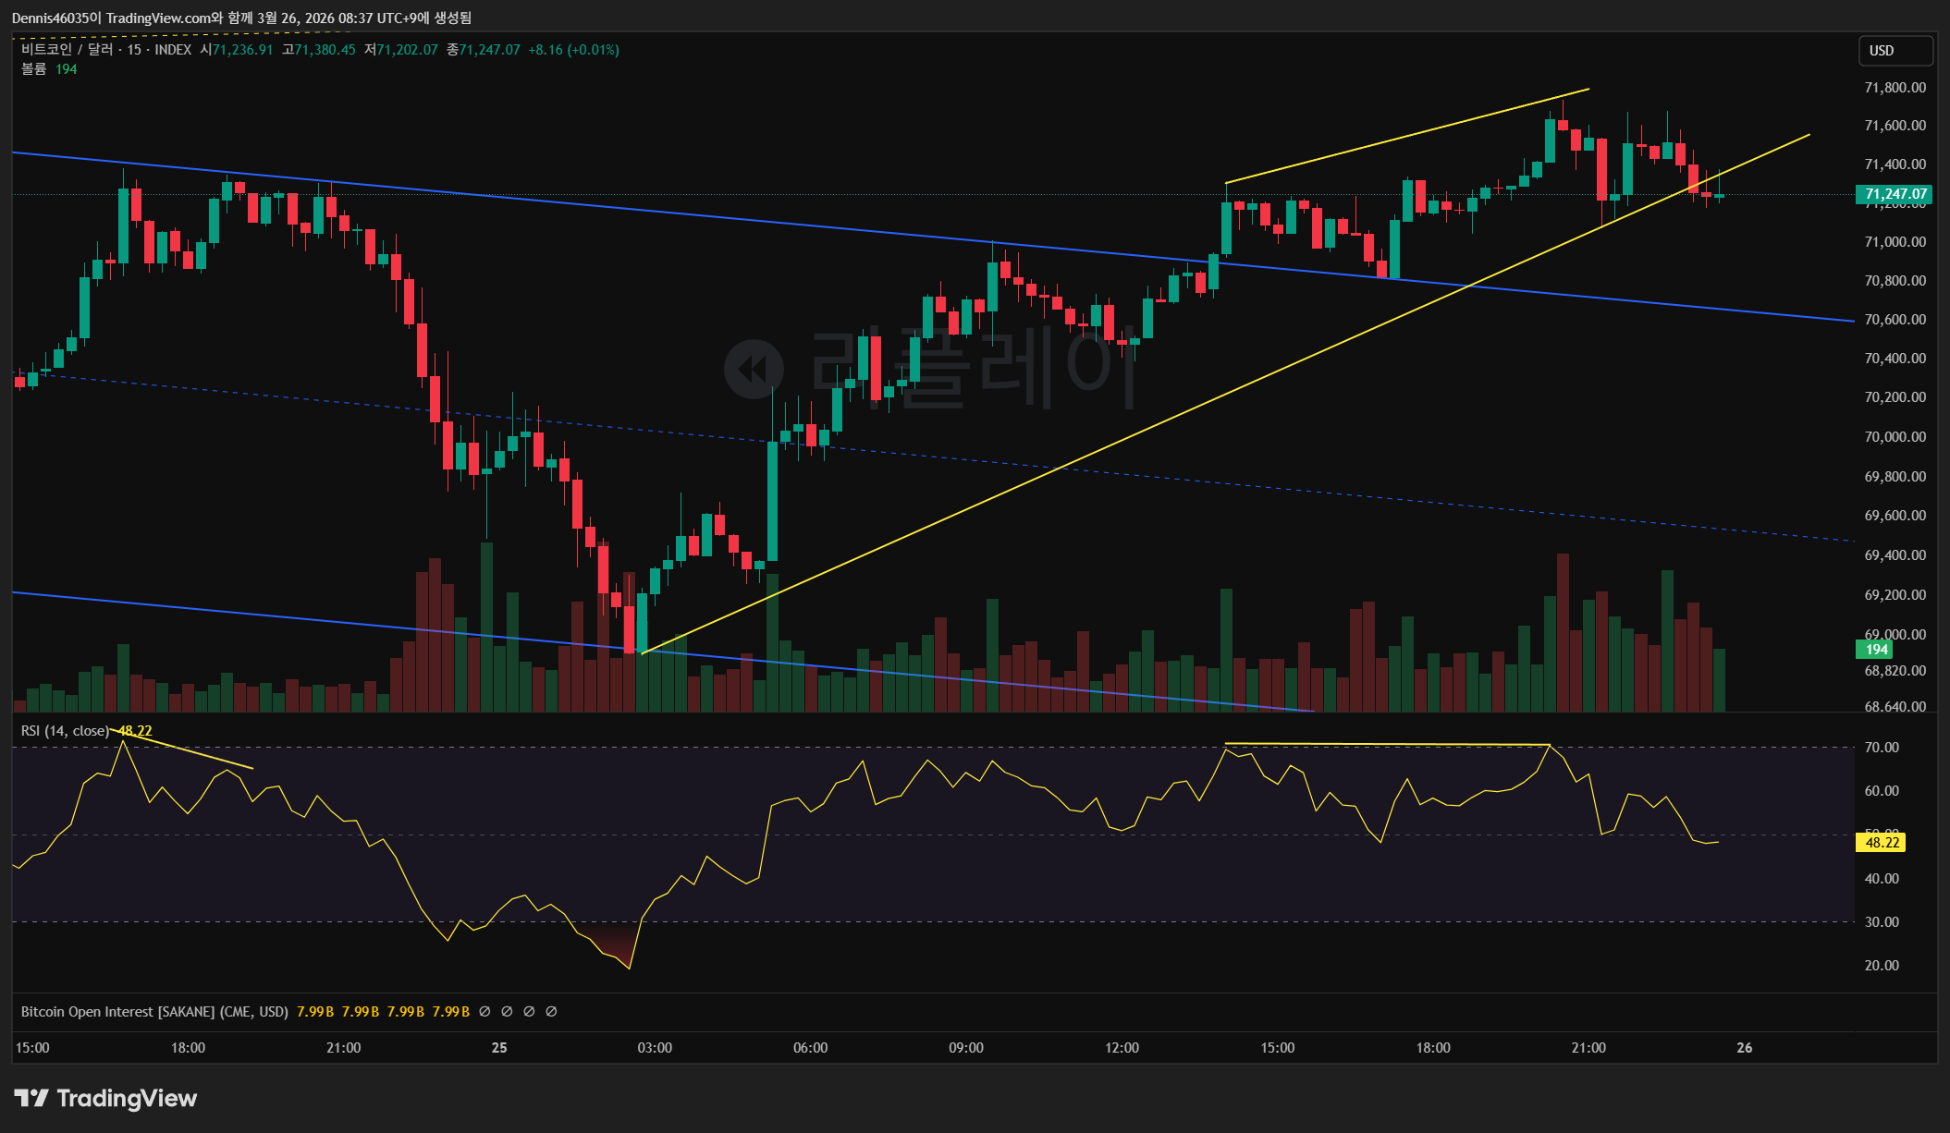
Task: Select the Bitcoin Open Interest [SAKANE] legend
Action: pyautogui.click(x=154, y=1012)
